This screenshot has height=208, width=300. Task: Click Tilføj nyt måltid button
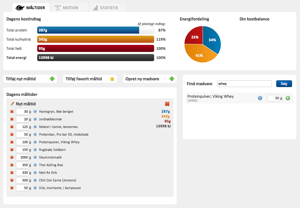click(x=30, y=79)
